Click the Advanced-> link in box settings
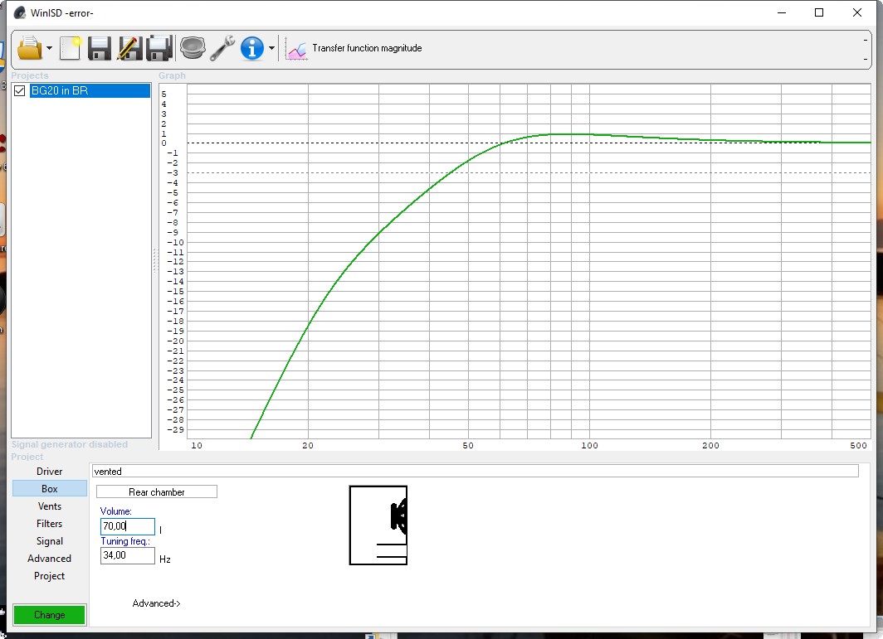Image resolution: width=883 pixels, height=639 pixels. click(156, 603)
